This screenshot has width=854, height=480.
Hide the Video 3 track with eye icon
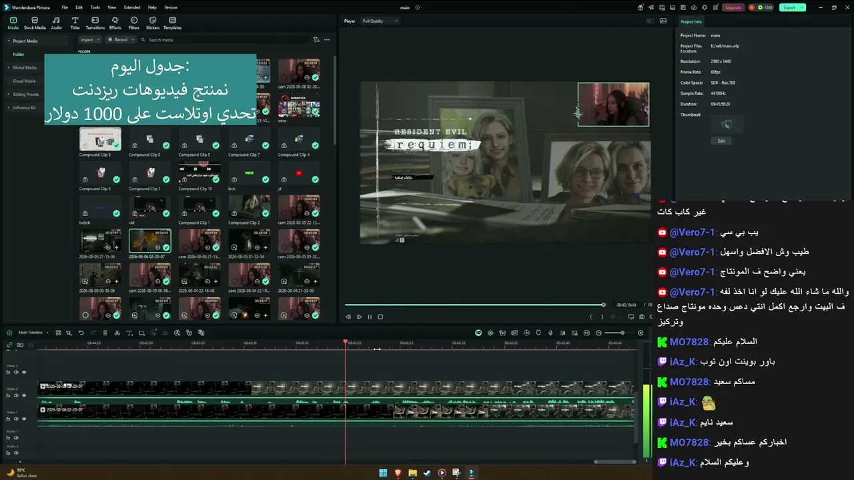tap(24, 372)
